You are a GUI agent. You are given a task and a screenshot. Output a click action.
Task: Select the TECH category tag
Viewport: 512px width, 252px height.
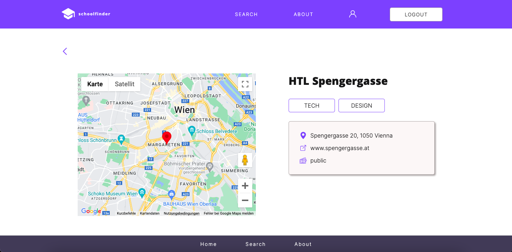[x=311, y=106]
